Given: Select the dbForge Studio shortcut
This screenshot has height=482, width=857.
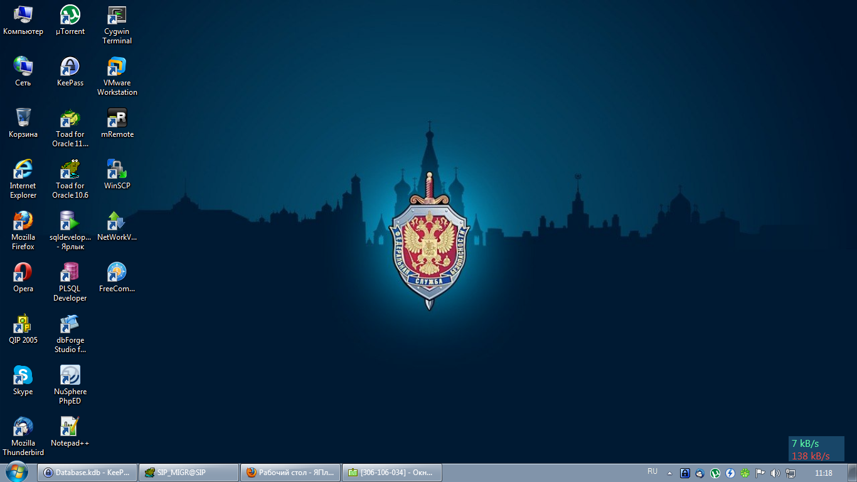Looking at the screenshot, I should pyautogui.click(x=70, y=333).
